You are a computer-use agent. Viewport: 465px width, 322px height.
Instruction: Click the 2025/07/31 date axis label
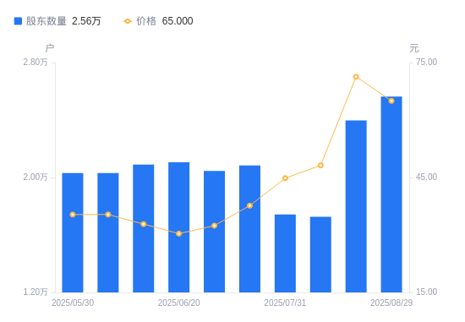click(285, 303)
